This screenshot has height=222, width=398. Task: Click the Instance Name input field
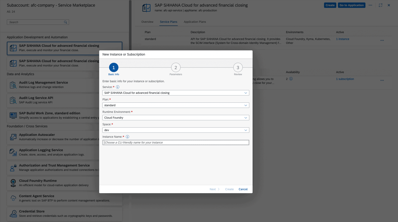point(176,142)
